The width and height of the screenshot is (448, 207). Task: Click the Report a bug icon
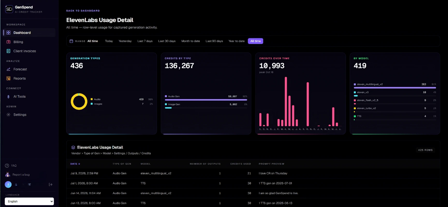pyautogui.click(x=8, y=174)
